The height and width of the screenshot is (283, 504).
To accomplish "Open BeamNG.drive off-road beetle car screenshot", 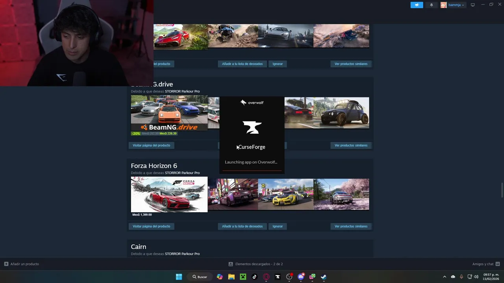I will point(341,113).
